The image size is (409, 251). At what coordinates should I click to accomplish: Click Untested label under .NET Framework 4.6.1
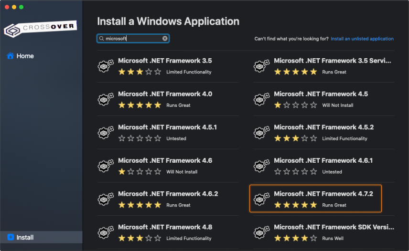pyautogui.click(x=332, y=172)
